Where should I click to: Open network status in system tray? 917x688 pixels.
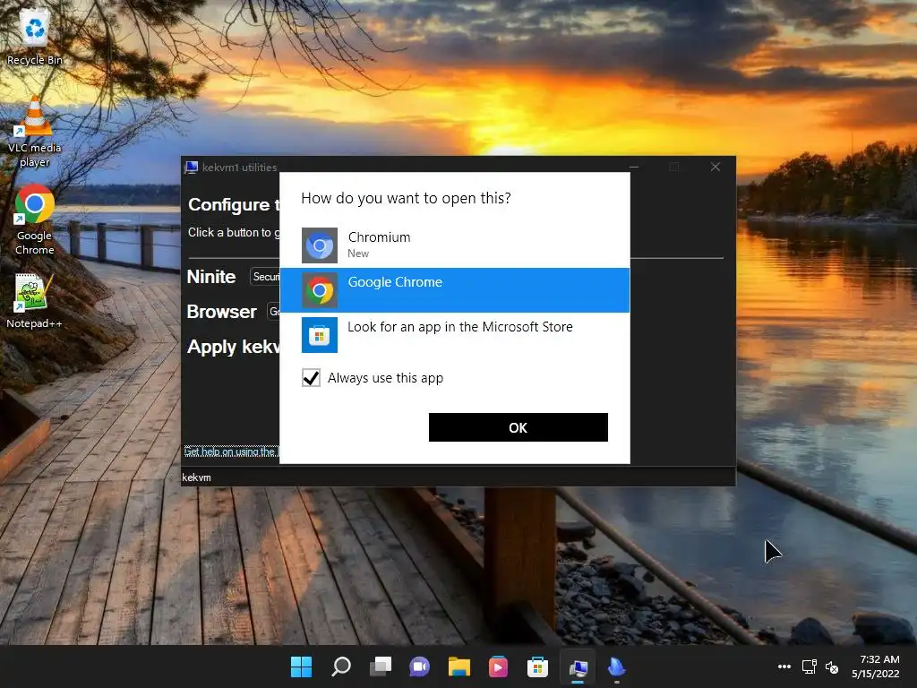coord(810,666)
